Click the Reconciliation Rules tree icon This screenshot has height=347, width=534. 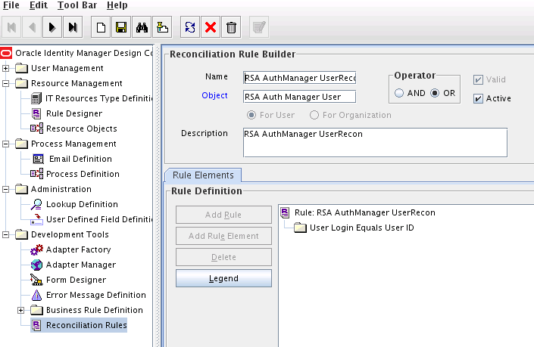coord(36,325)
